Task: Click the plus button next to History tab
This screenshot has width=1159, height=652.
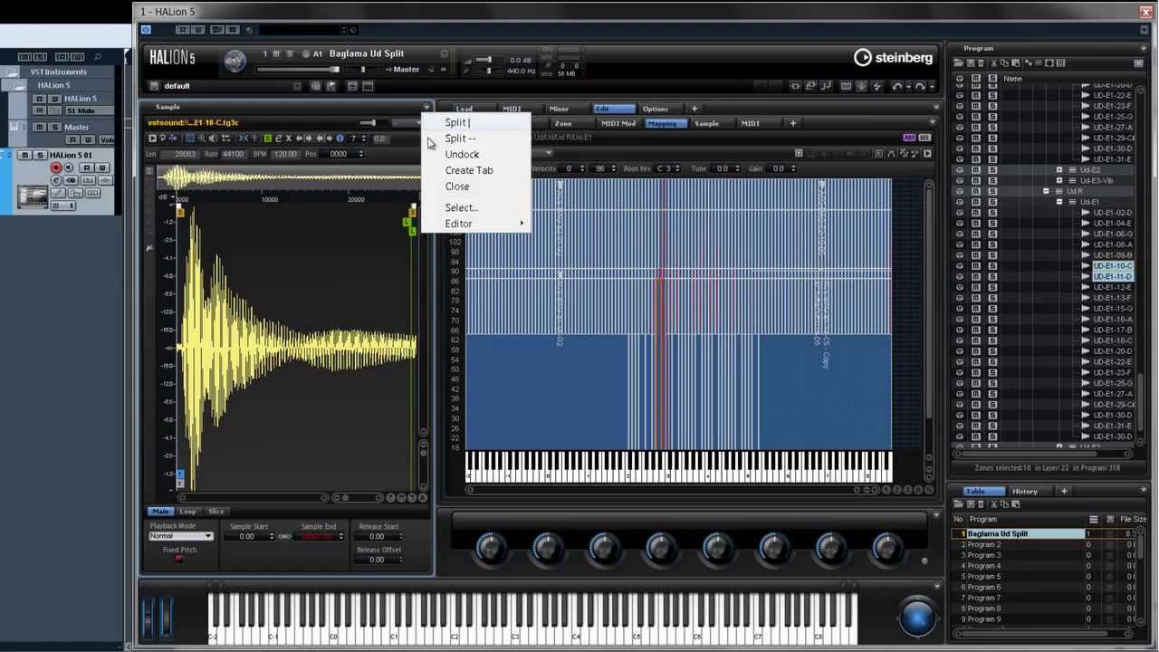Action: (x=1064, y=491)
